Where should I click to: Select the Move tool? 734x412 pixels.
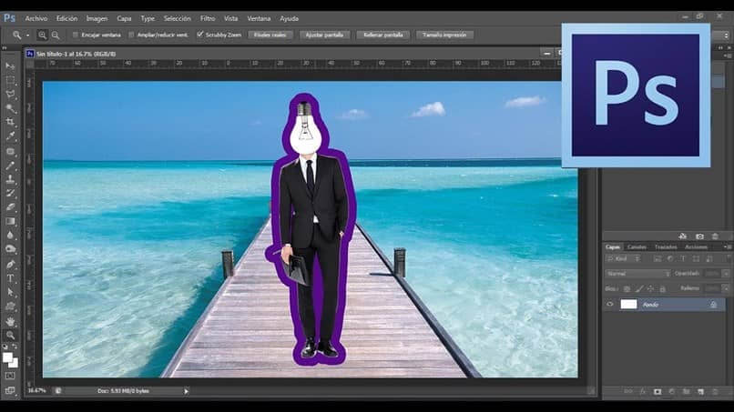coord(10,65)
